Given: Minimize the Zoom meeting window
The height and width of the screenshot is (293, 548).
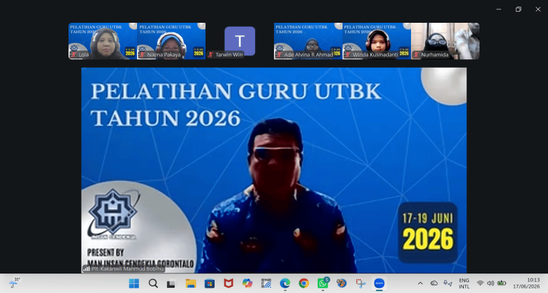Looking at the screenshot, I should click(498, 9).
